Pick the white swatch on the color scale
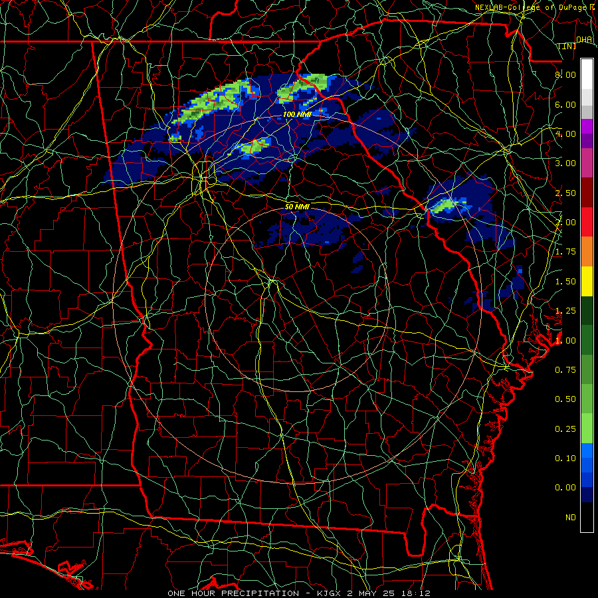This screenshot has width=598, height=598. (587, 74)
